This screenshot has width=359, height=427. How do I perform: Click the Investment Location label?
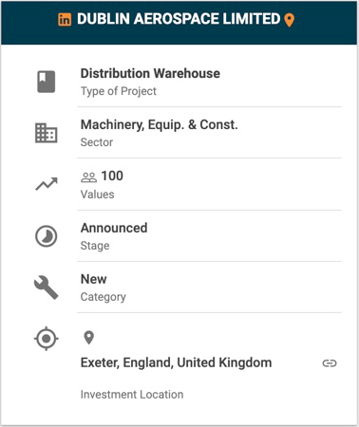132,395
